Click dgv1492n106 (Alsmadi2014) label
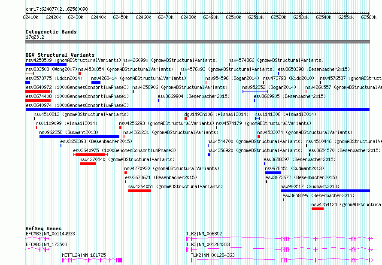Image resolution: width=382 pixels, height=265 pixels. (x=216, y=114)
